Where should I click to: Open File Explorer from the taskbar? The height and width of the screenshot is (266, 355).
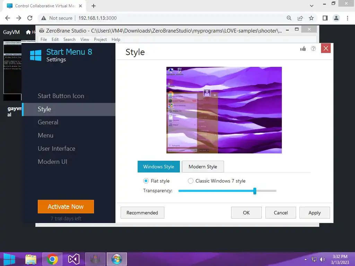coord(31,259)
